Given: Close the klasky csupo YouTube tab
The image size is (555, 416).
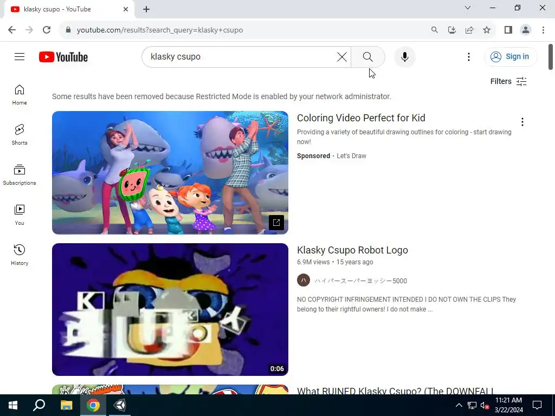Looking at the screenshot, I should coord(126,9).
